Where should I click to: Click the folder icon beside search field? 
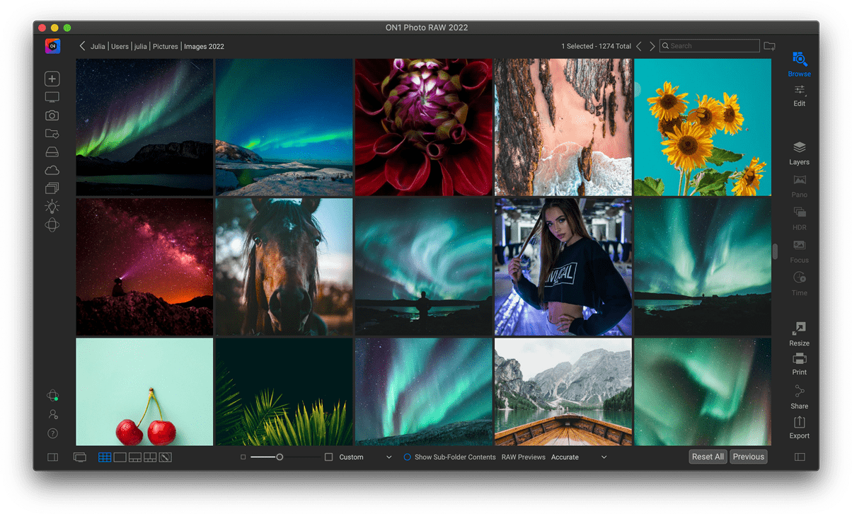769,46
